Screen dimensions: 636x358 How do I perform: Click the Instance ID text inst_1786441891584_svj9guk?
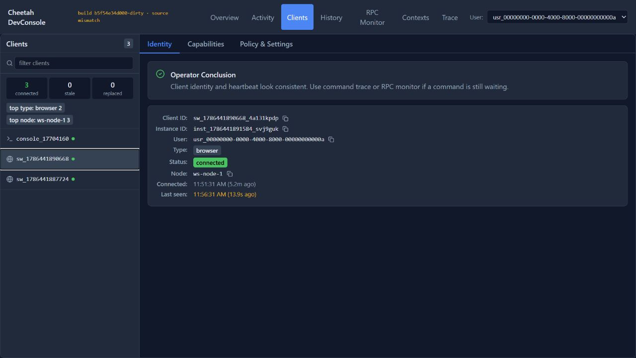click(x=236, y=129)
